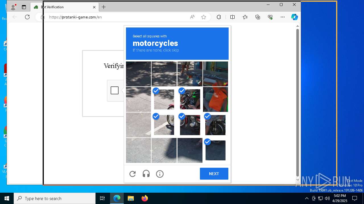Click the NEXT button in captcha

pos(214,174)
